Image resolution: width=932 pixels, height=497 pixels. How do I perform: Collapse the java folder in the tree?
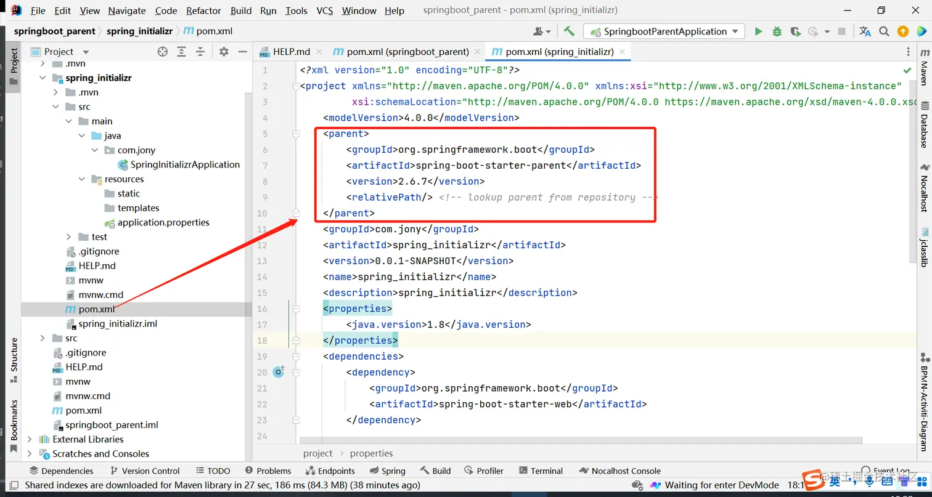82,135
